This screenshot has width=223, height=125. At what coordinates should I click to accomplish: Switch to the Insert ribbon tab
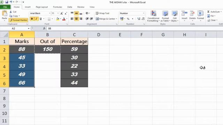[x=28, y=7]
